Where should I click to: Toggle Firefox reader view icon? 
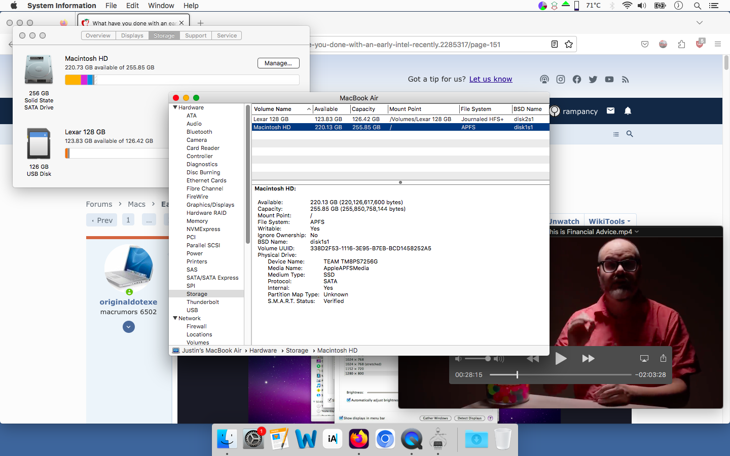pyautogui.click(x=555, y=44)
